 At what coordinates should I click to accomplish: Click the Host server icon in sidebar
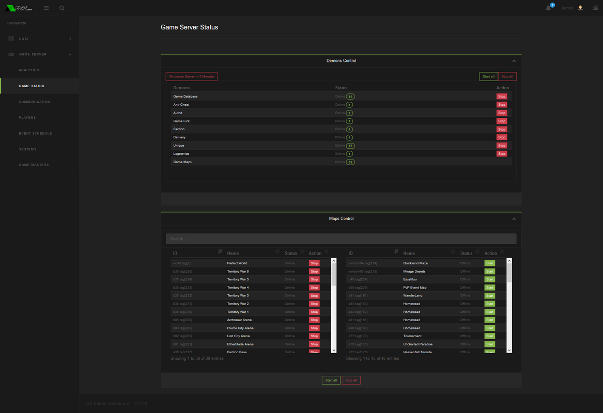(x=11, y=38)
